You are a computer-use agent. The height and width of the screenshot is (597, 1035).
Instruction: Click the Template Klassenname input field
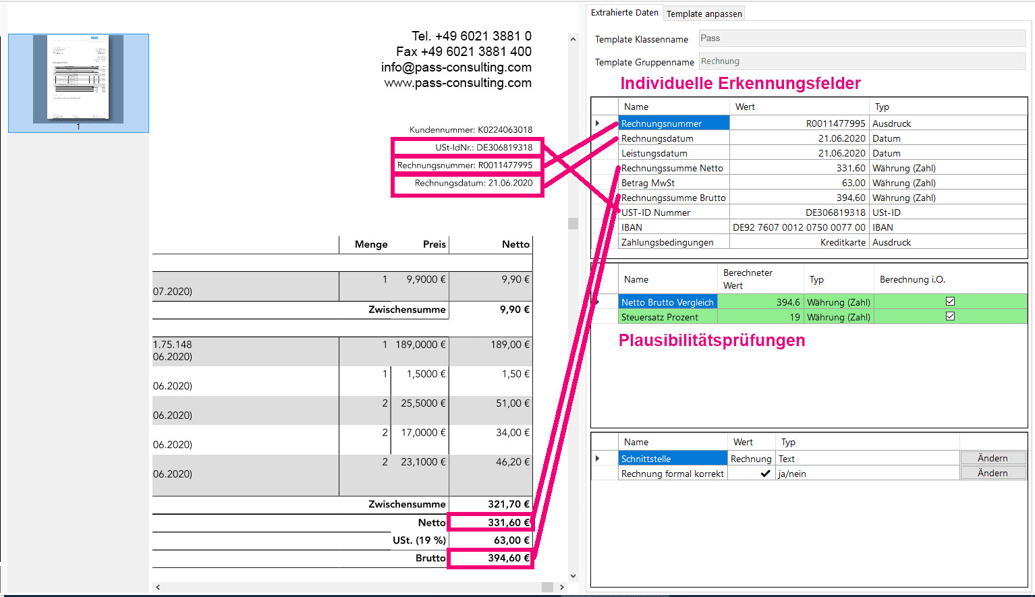862,38
